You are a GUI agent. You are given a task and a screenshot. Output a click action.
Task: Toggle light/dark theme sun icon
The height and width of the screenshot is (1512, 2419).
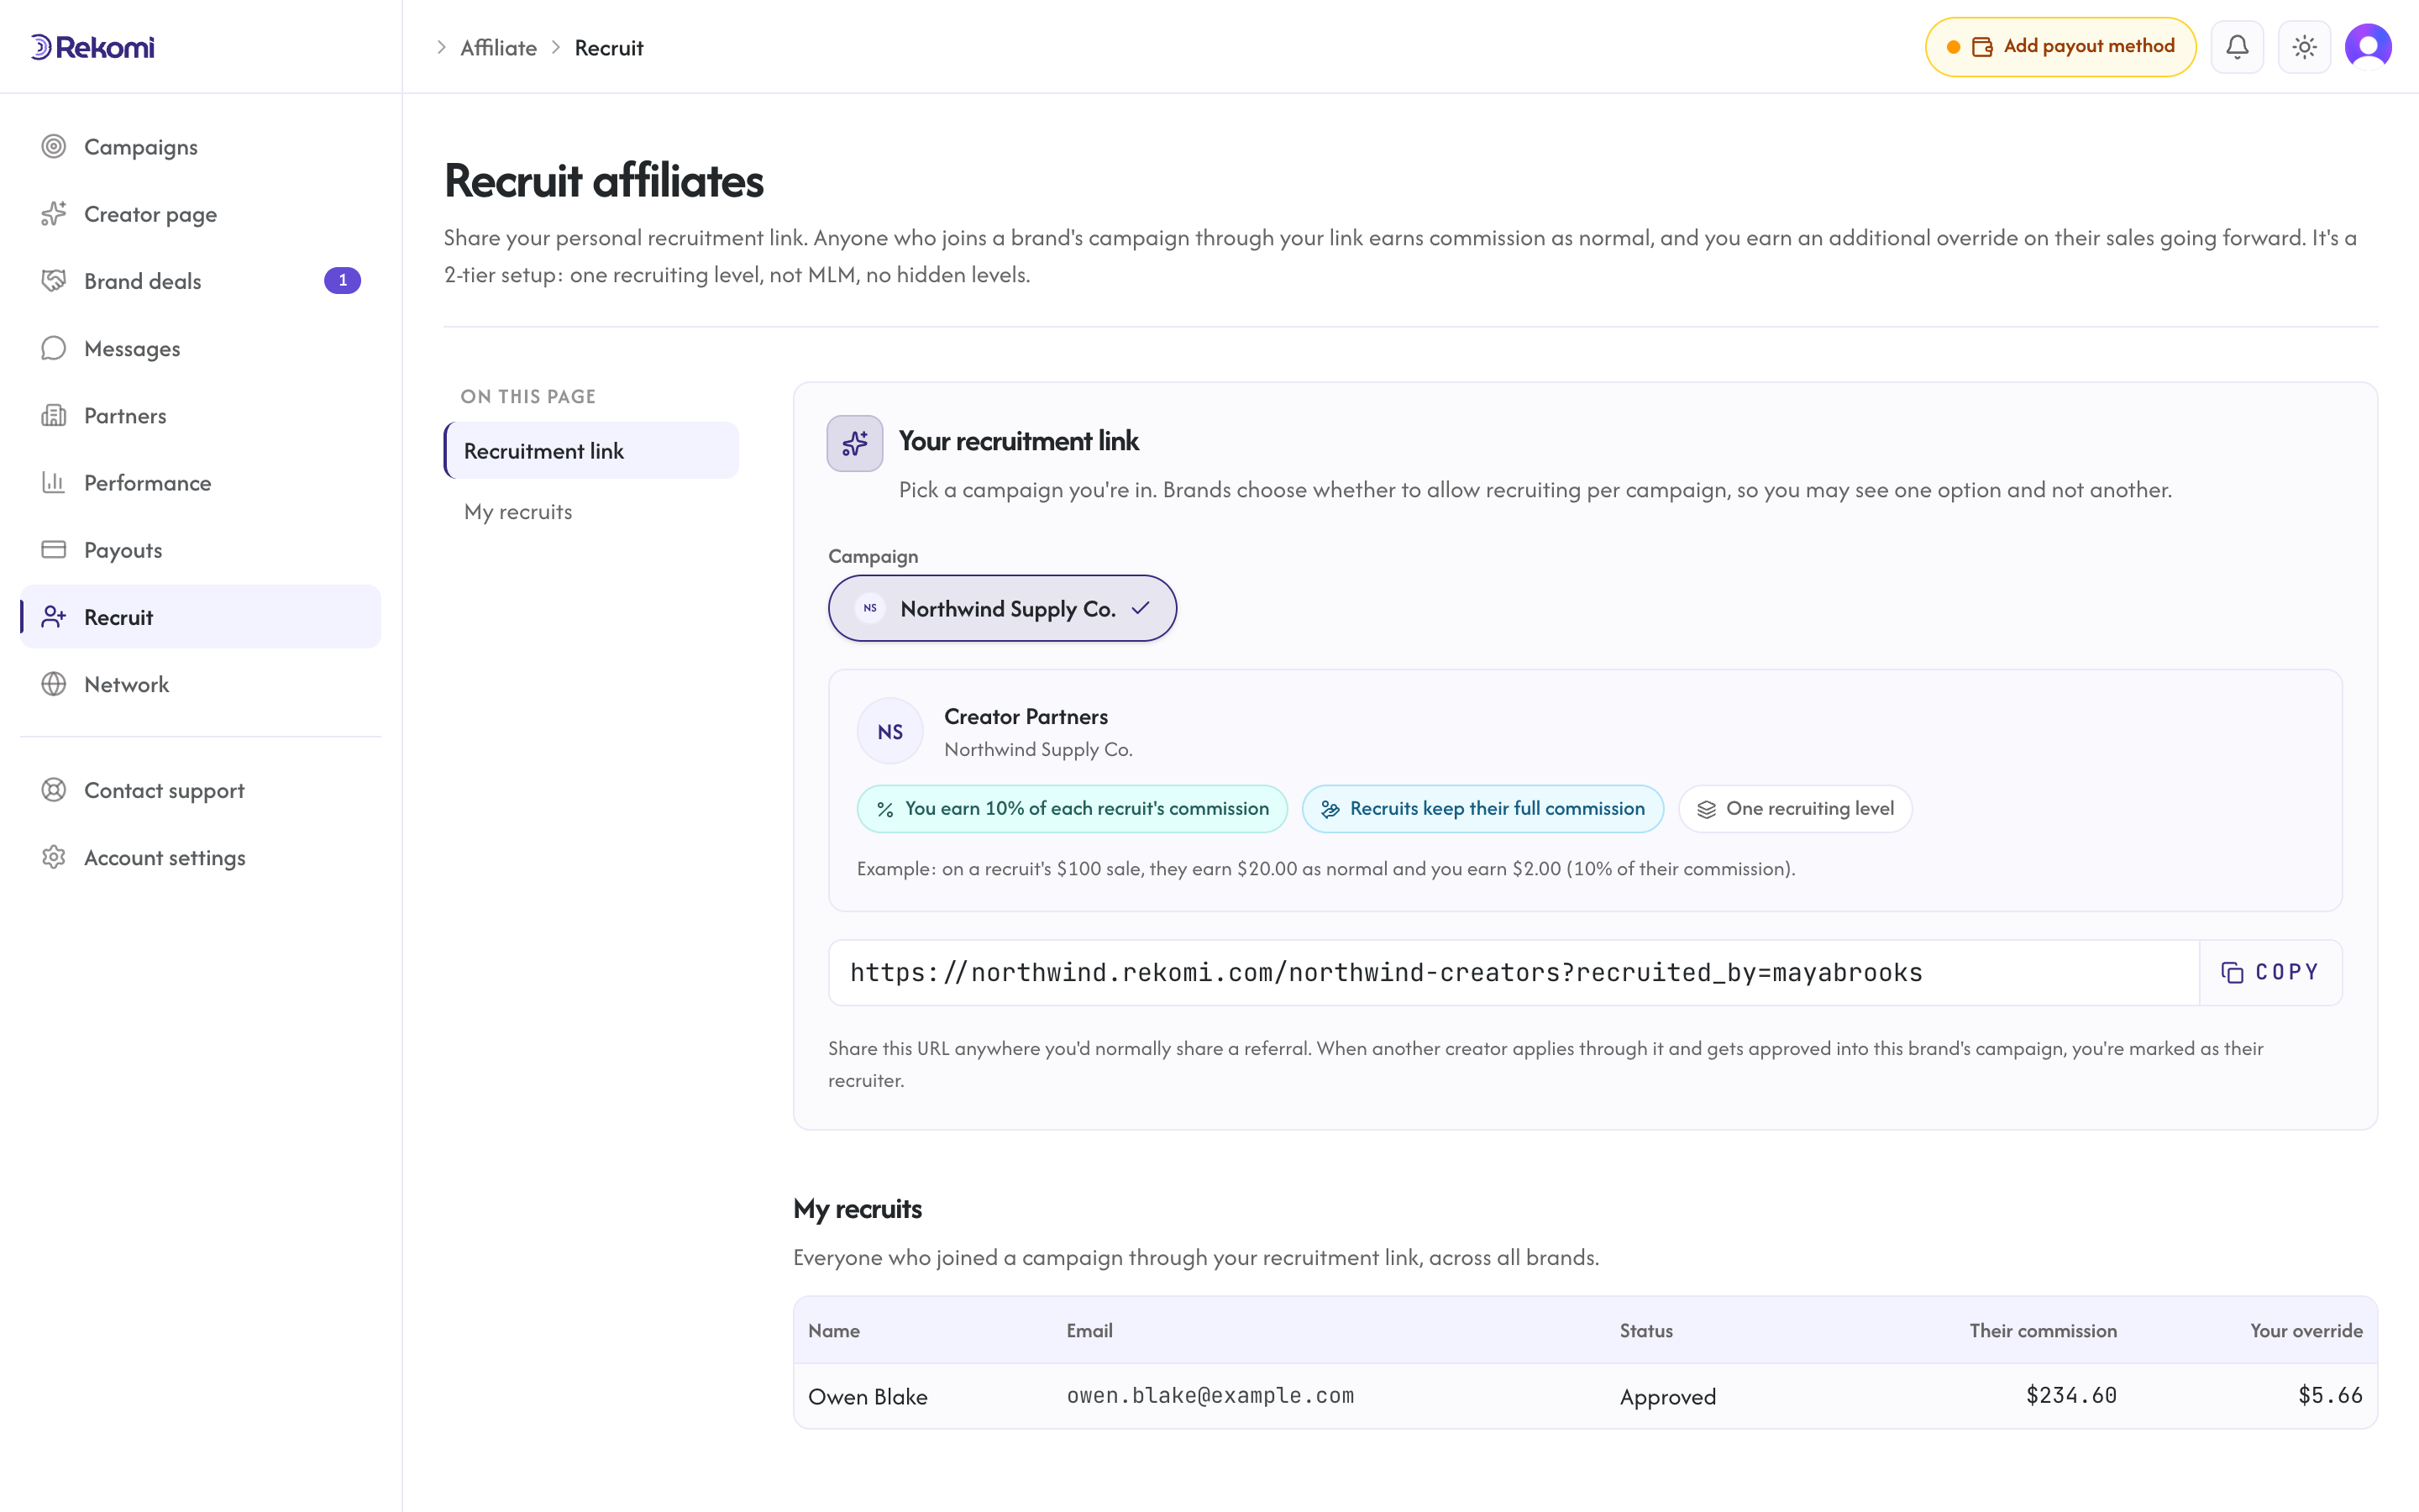(x=2304, y=47)
